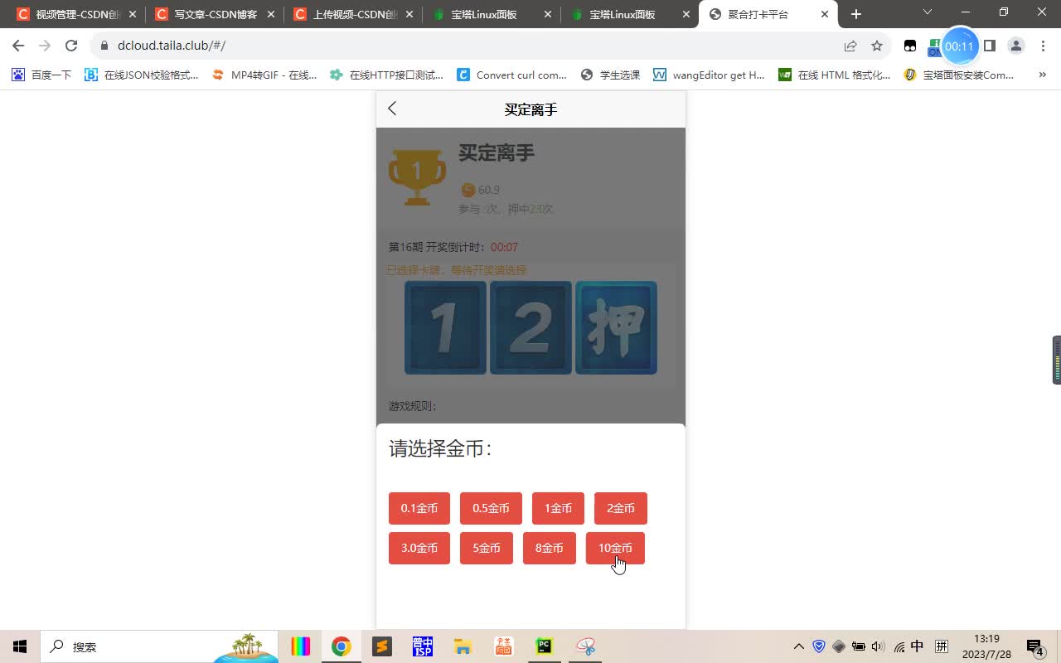Viewport: 1061px width, 663px height.
Task: Open Chrome's side panel
Action: (x=990, y=46)
